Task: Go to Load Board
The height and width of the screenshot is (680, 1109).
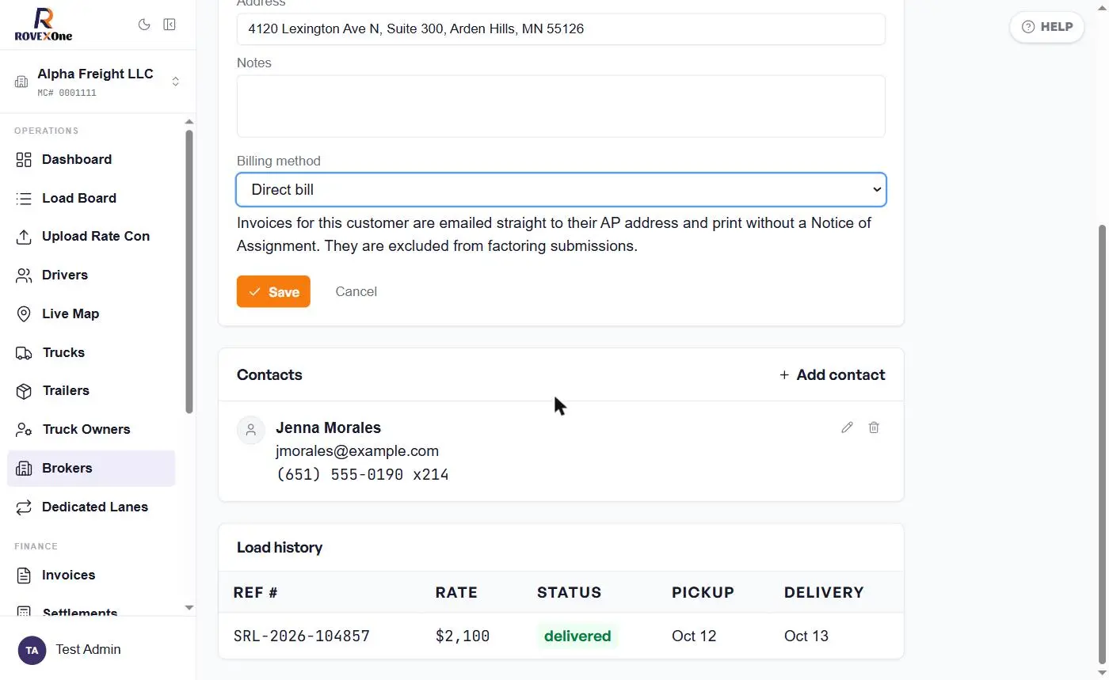Action: pos(91,199)
